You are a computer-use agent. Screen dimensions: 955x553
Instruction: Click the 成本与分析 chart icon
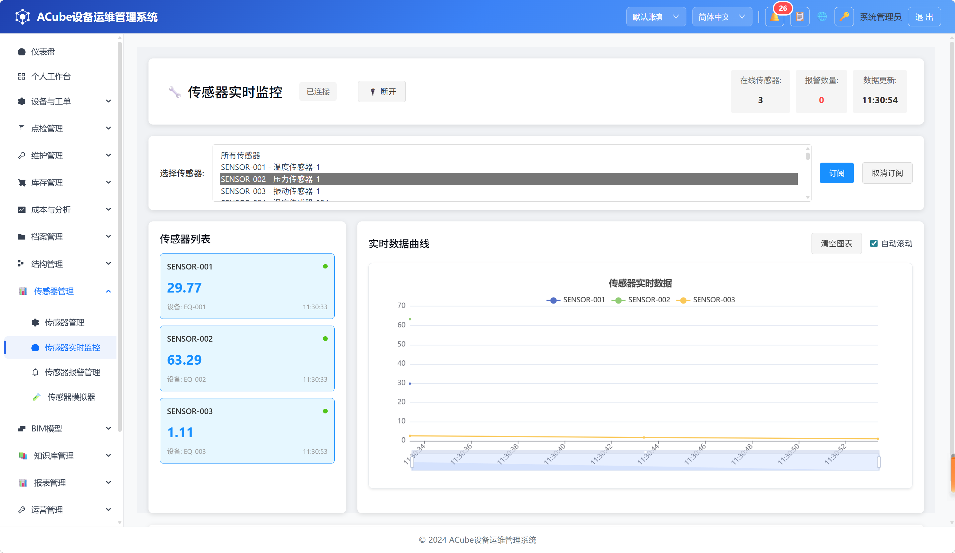click(x=22, y=210)
